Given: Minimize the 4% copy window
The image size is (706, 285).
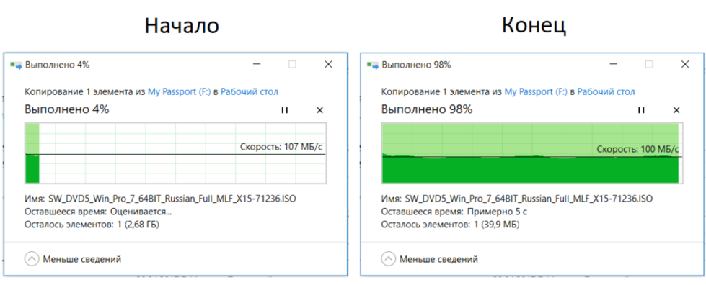Looking at the screenshot, I should [256, 65].
